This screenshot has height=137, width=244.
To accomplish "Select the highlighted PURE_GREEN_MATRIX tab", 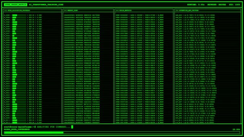I will tap(16, 5).
